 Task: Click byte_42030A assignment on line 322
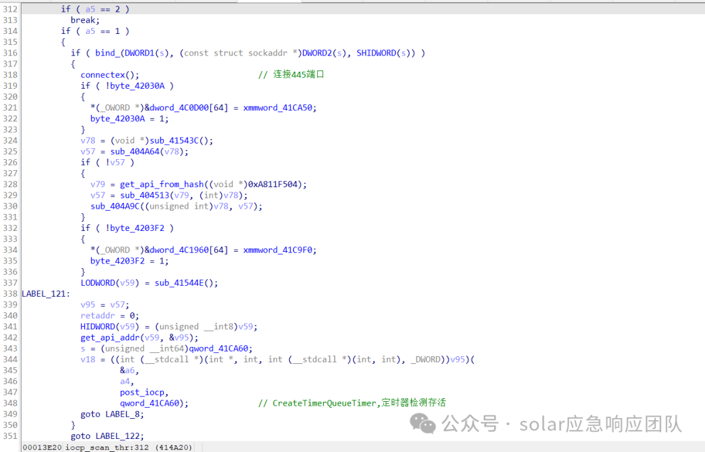117,119
